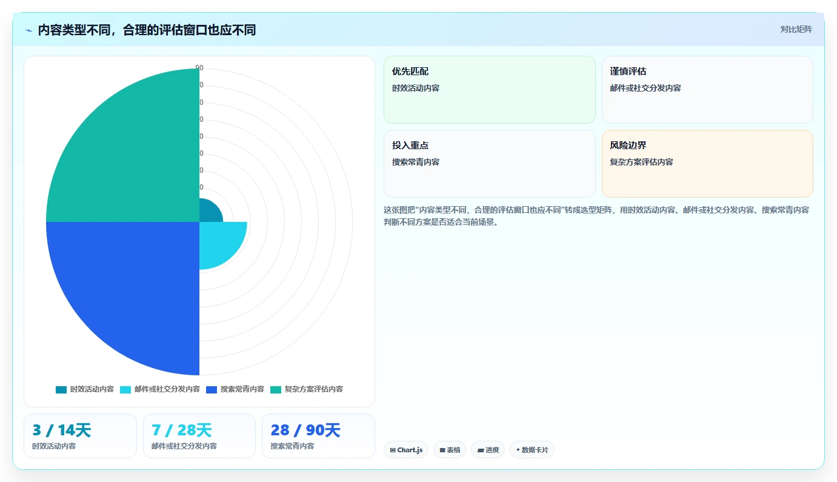Image resolution: width=837 pixels, height=482 pixels.
Task: Toggle the 搜索常青内容 legend item
Action: [235, 389]
